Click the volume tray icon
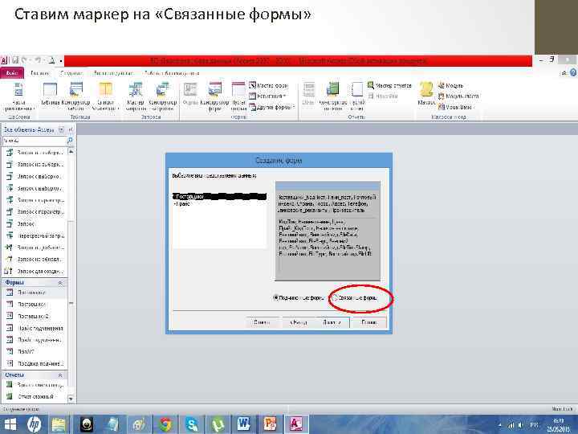 coord(521,425)
